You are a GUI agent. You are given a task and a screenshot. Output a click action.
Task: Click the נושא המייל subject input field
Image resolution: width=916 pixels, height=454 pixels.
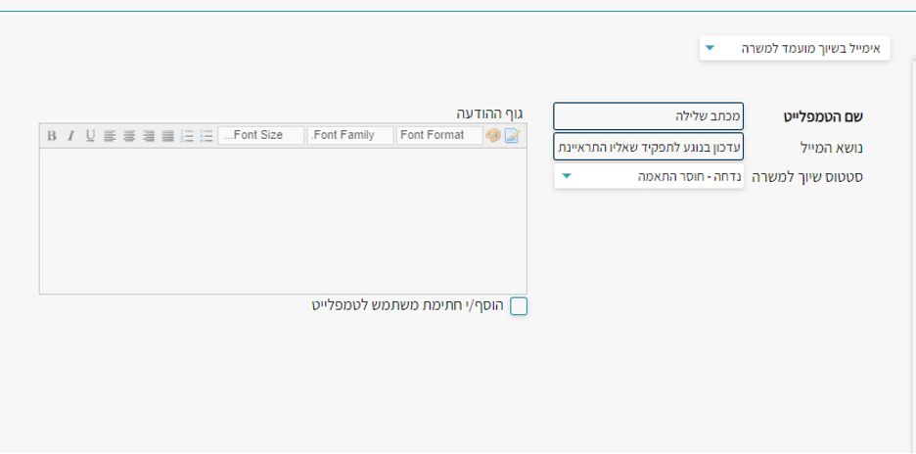click(648, 147)
